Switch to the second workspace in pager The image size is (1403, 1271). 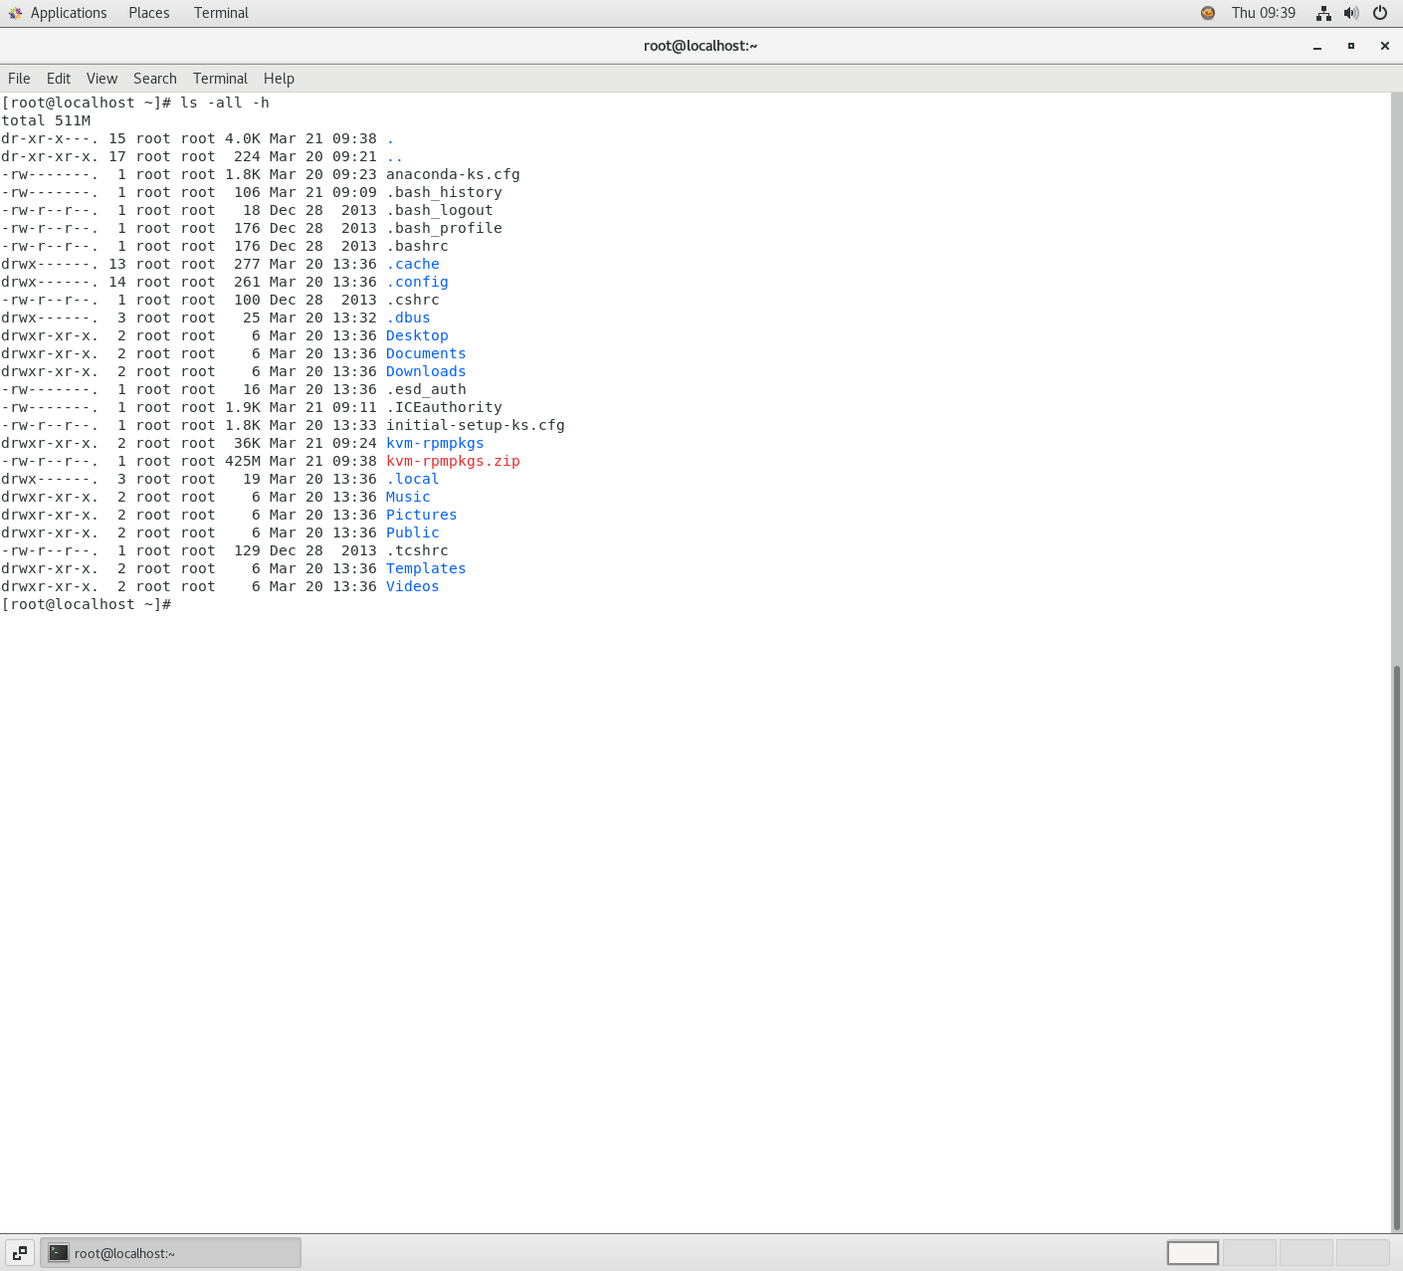coord(1250,1253)
